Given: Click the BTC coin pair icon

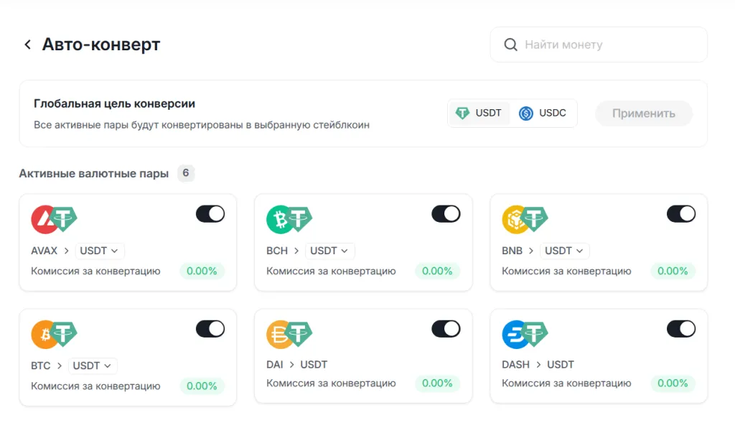Looking at the screenshot, I should [54, 334].
